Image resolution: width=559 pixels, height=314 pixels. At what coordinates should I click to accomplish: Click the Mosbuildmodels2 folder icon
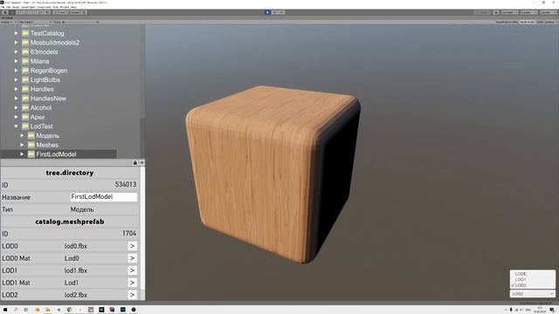pyautogui.click(x=25, y=43)
